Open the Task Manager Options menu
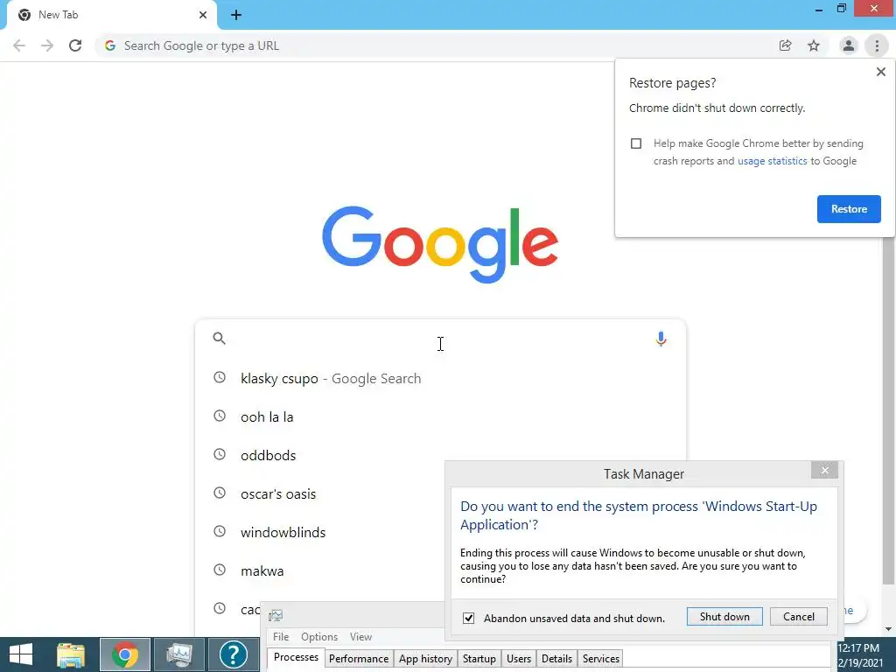 [x=318, y=637]
